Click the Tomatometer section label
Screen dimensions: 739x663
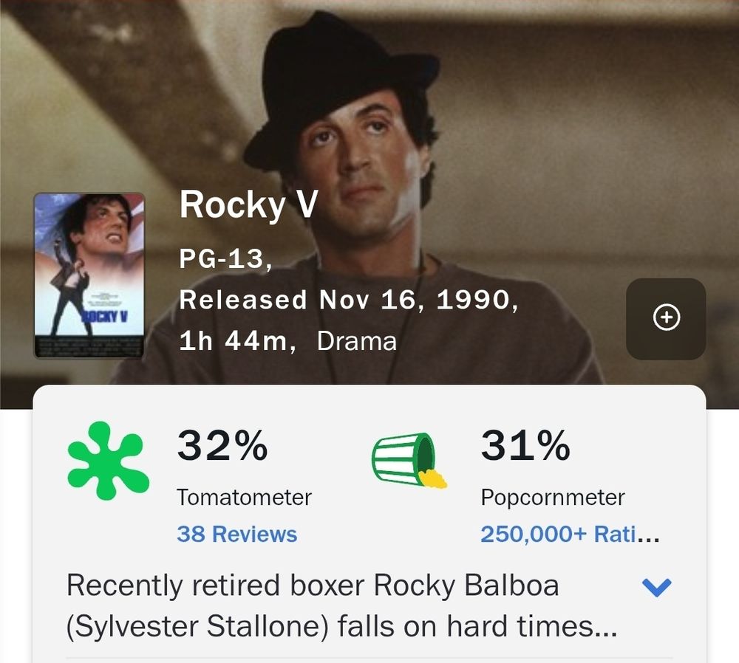pos(244,497)
